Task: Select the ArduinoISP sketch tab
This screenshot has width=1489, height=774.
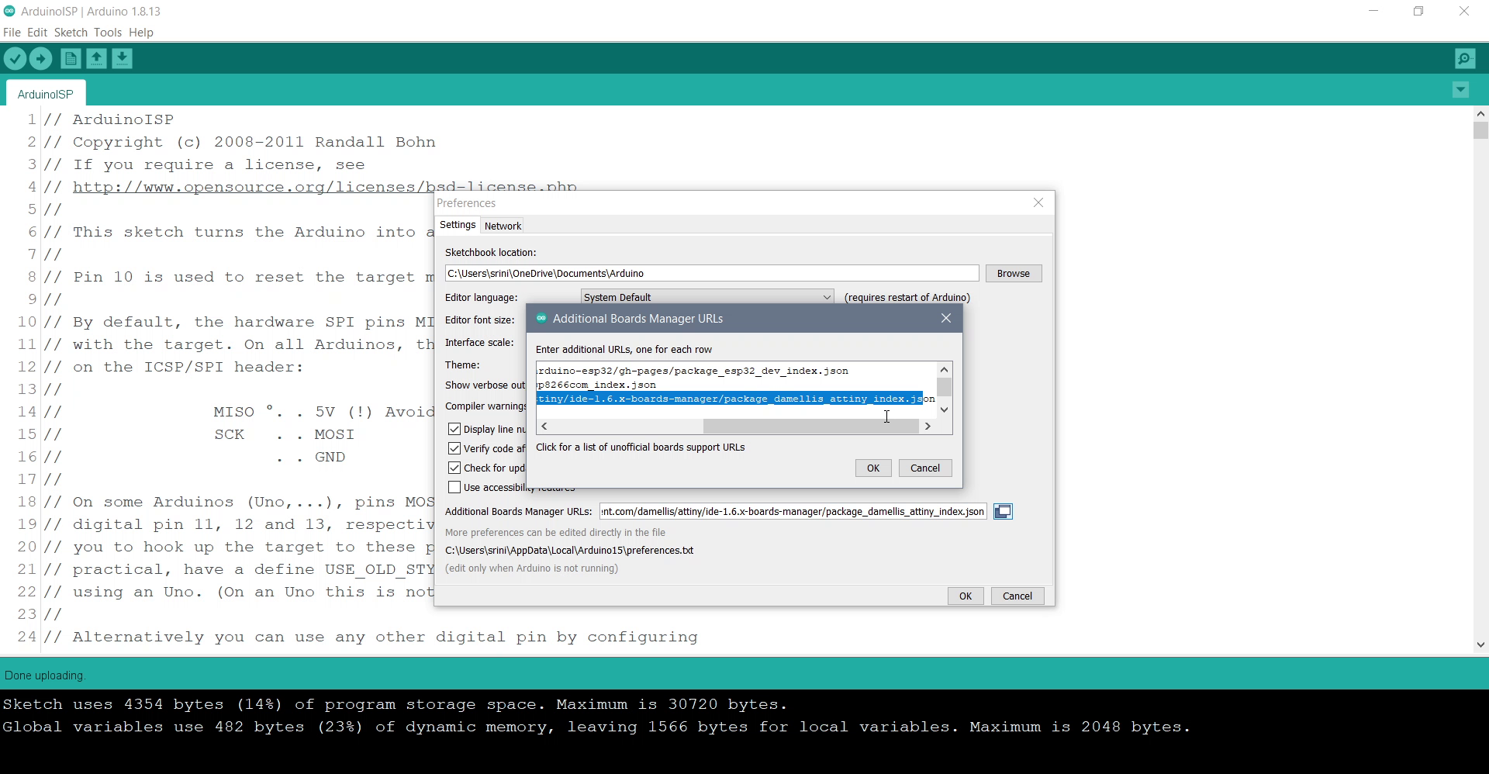Action: pos(46,94)
